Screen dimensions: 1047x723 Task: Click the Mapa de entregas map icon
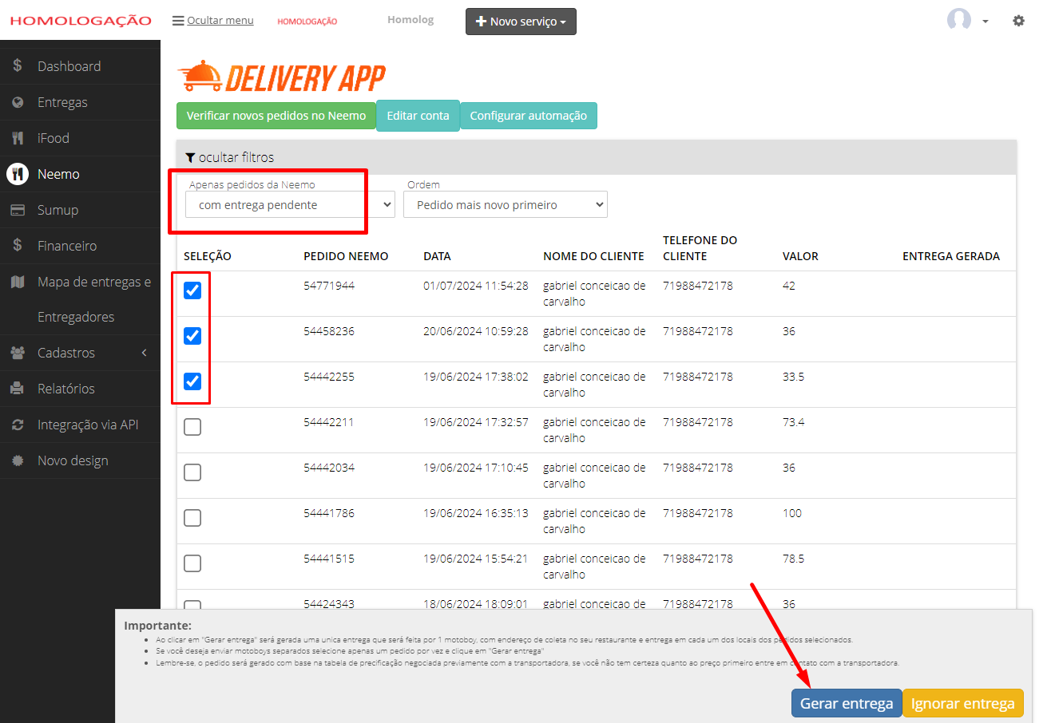click(18, 282)
